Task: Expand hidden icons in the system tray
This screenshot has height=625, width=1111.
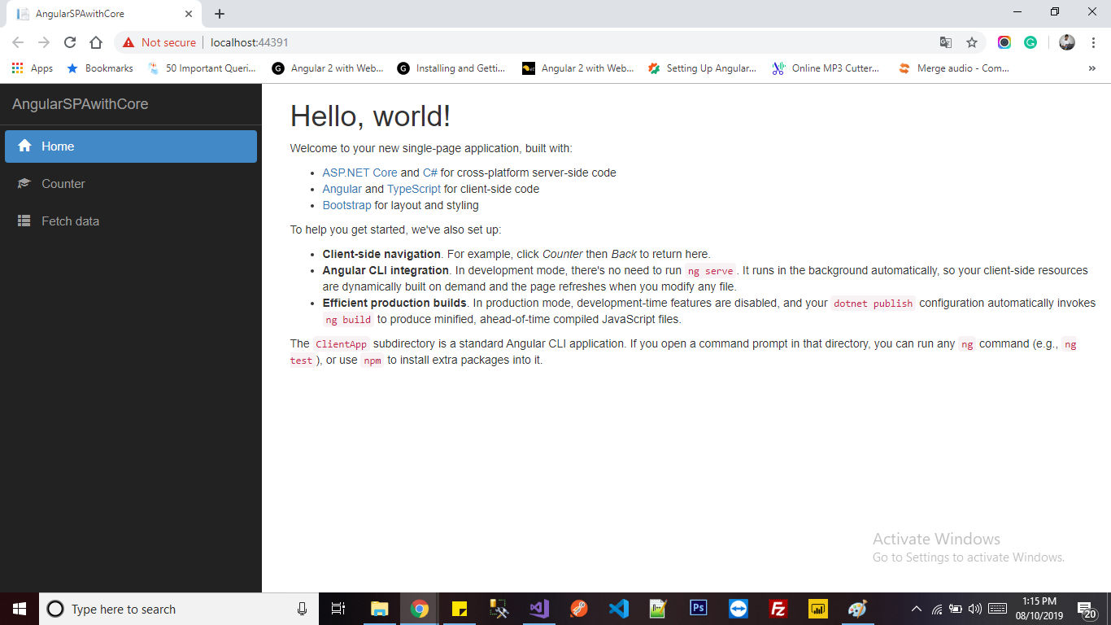Action: (916, 608)
